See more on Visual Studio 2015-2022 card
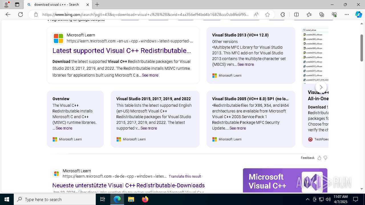 point(149,128)
